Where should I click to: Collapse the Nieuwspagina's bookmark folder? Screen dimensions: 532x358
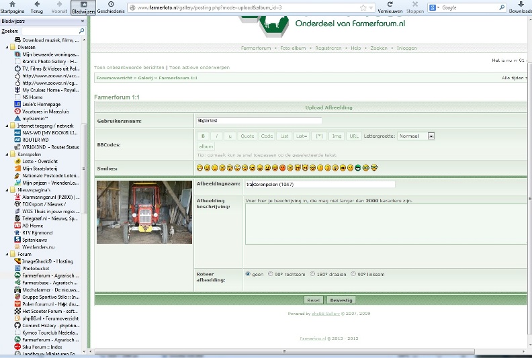coord(7,190)
